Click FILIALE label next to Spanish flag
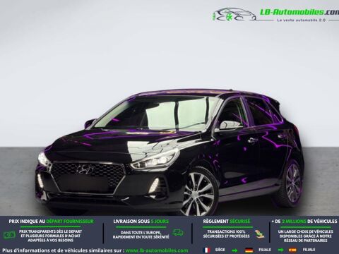 (x=309, y=250)
